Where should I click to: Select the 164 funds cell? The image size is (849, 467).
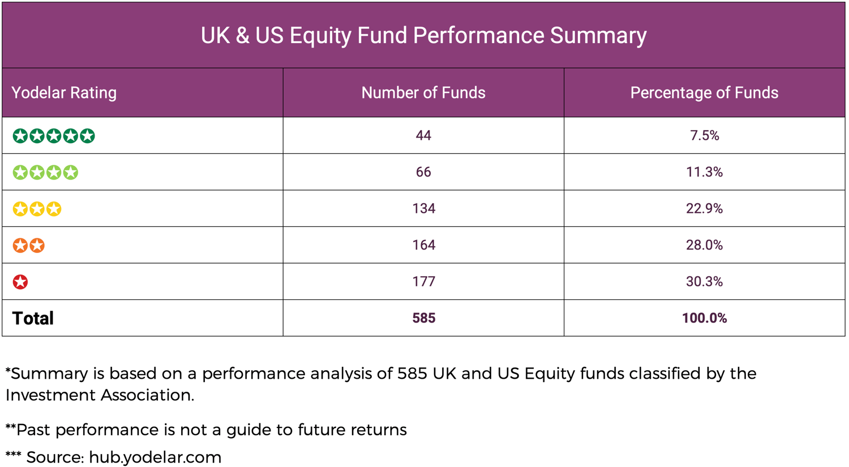423,245
